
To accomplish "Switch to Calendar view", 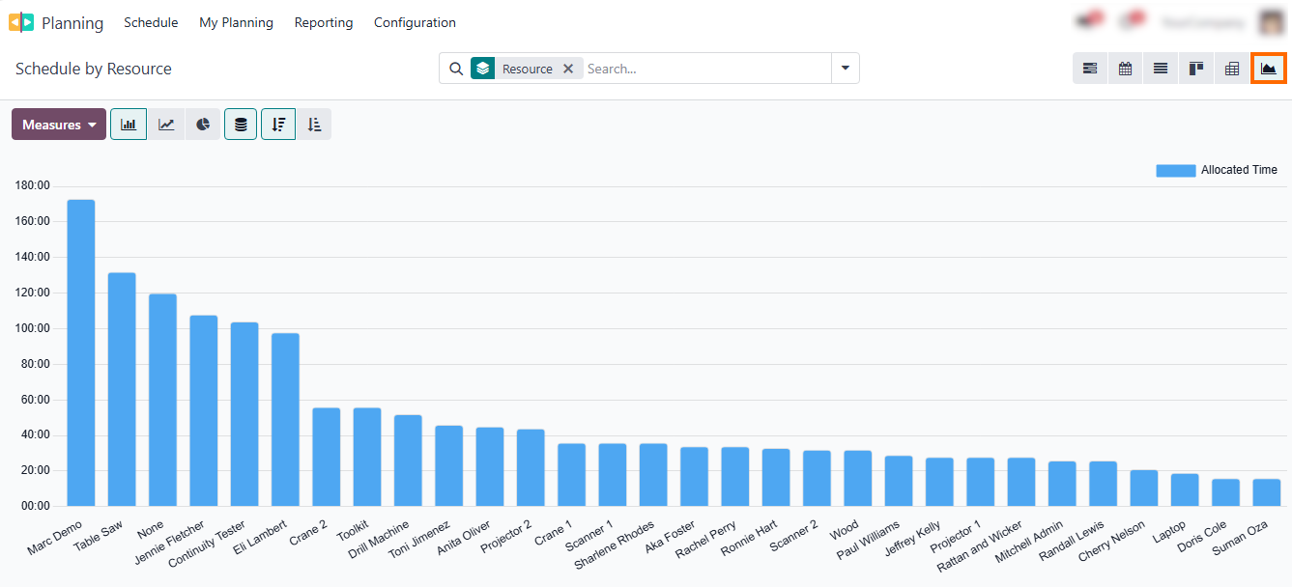I will (x=1126, y=69).
